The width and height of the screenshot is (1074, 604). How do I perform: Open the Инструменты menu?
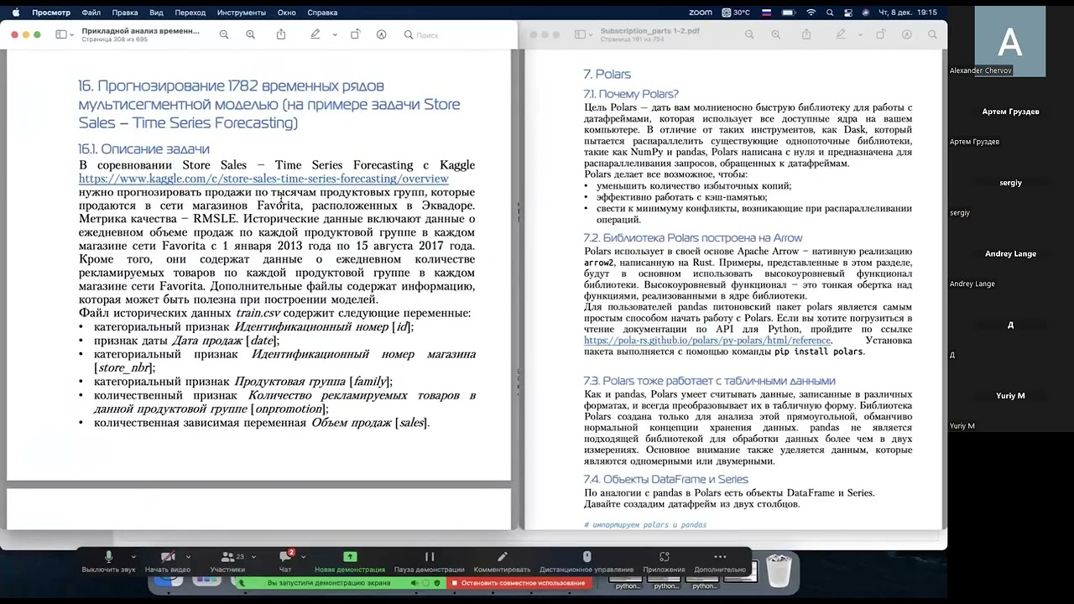[x=242, y=13]
